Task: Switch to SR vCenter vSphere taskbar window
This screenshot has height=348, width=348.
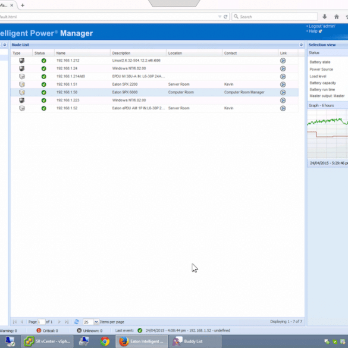Action: [47, 341]
